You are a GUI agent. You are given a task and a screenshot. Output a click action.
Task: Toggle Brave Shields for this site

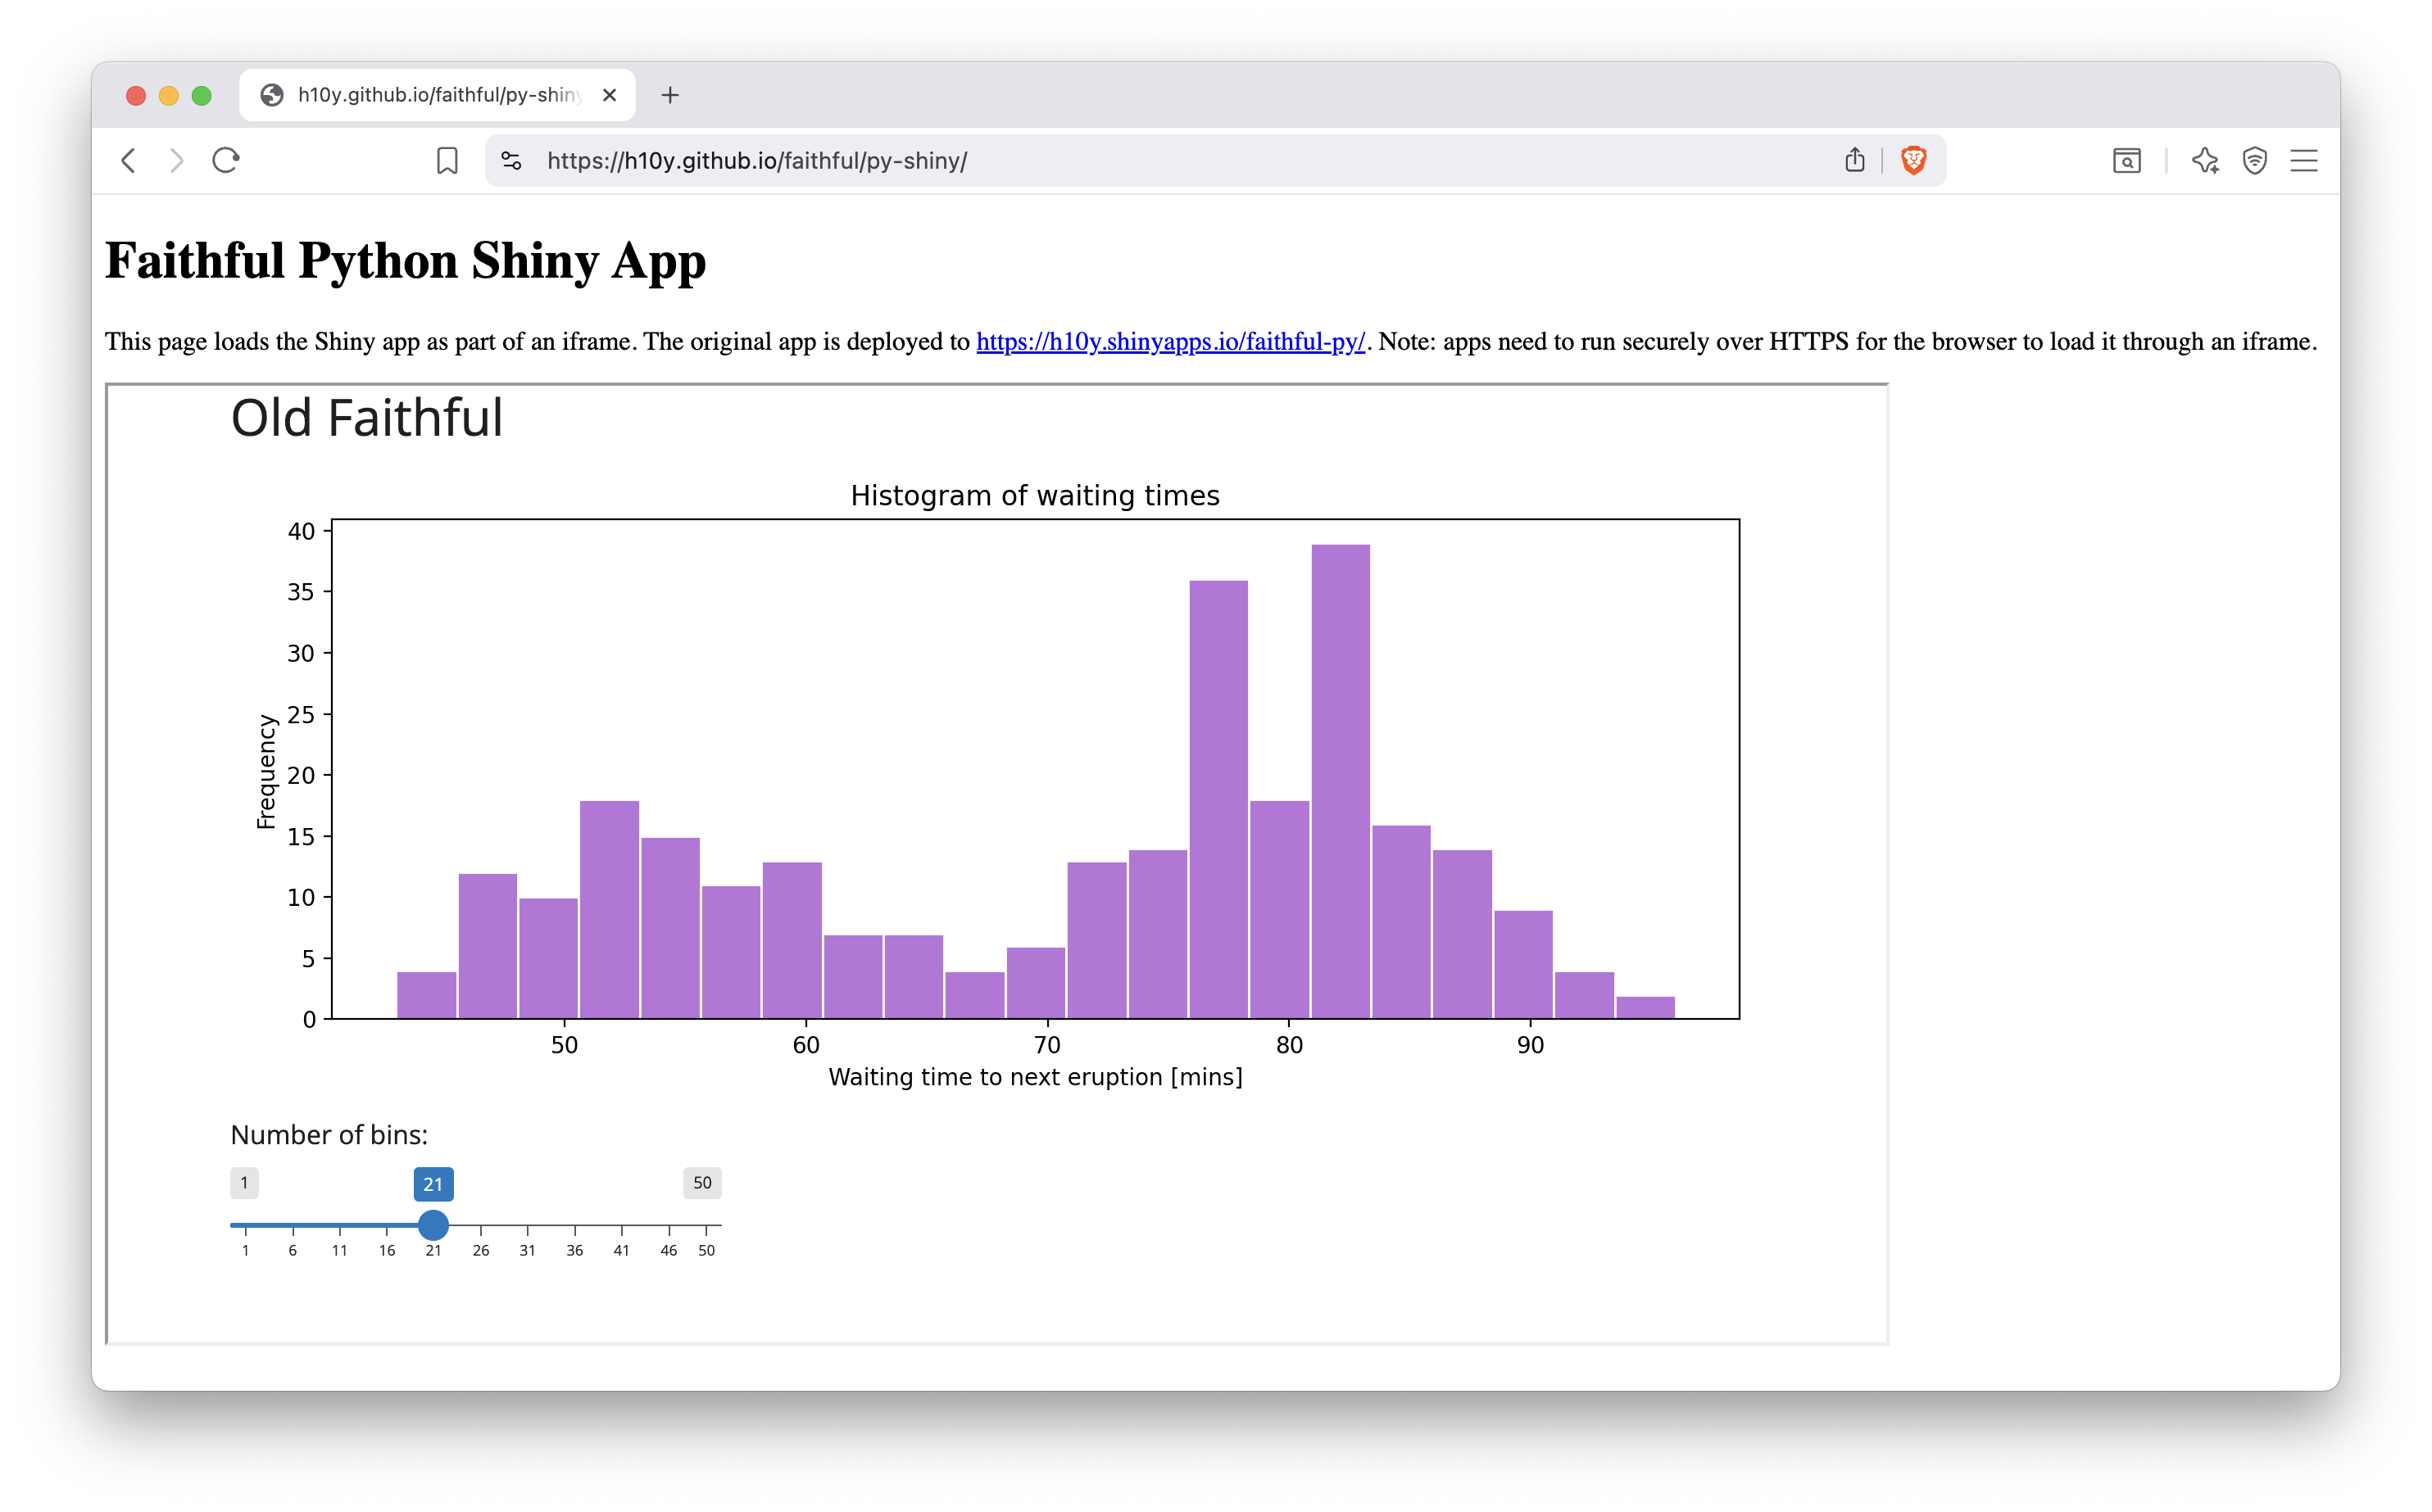(x=1914, y=160)
